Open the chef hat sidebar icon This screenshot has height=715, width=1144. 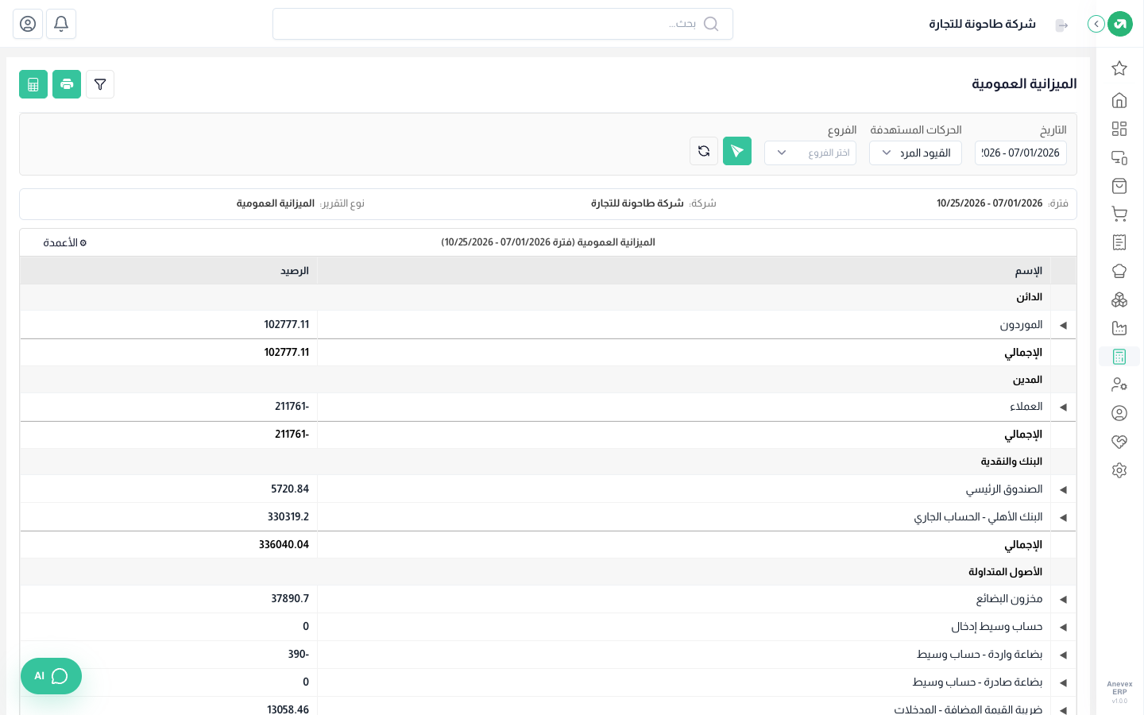point(1119,271)
